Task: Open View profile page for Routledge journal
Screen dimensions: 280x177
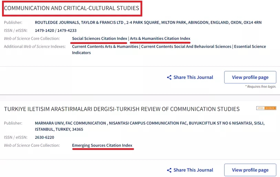Action: pyautogui.click(x=250, y=77)
